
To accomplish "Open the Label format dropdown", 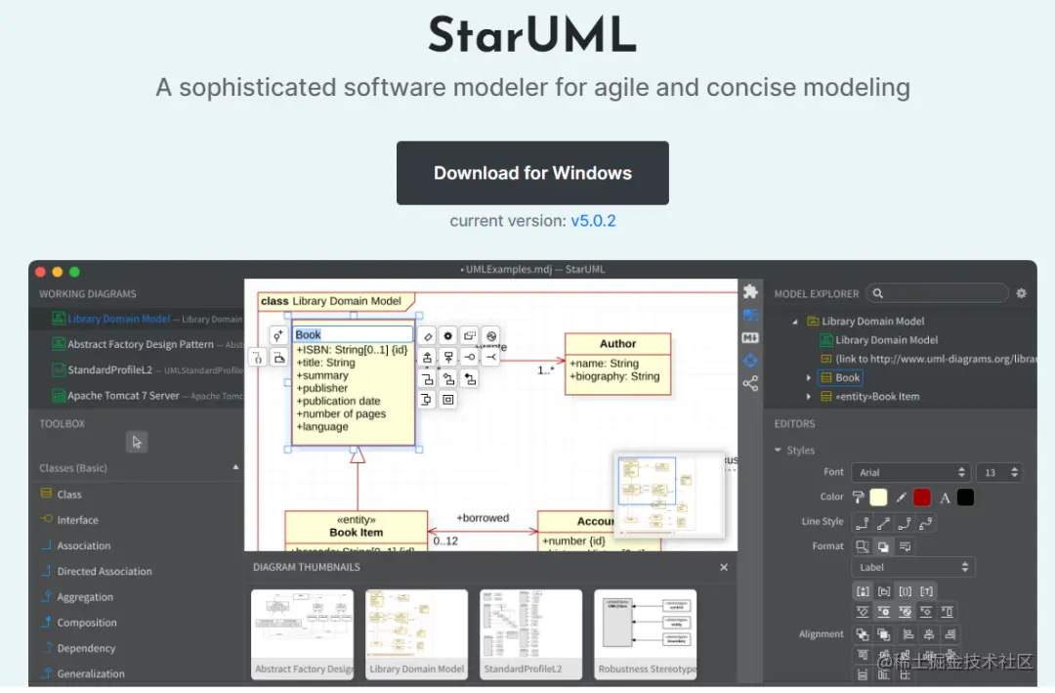I will tap(912, 567).
